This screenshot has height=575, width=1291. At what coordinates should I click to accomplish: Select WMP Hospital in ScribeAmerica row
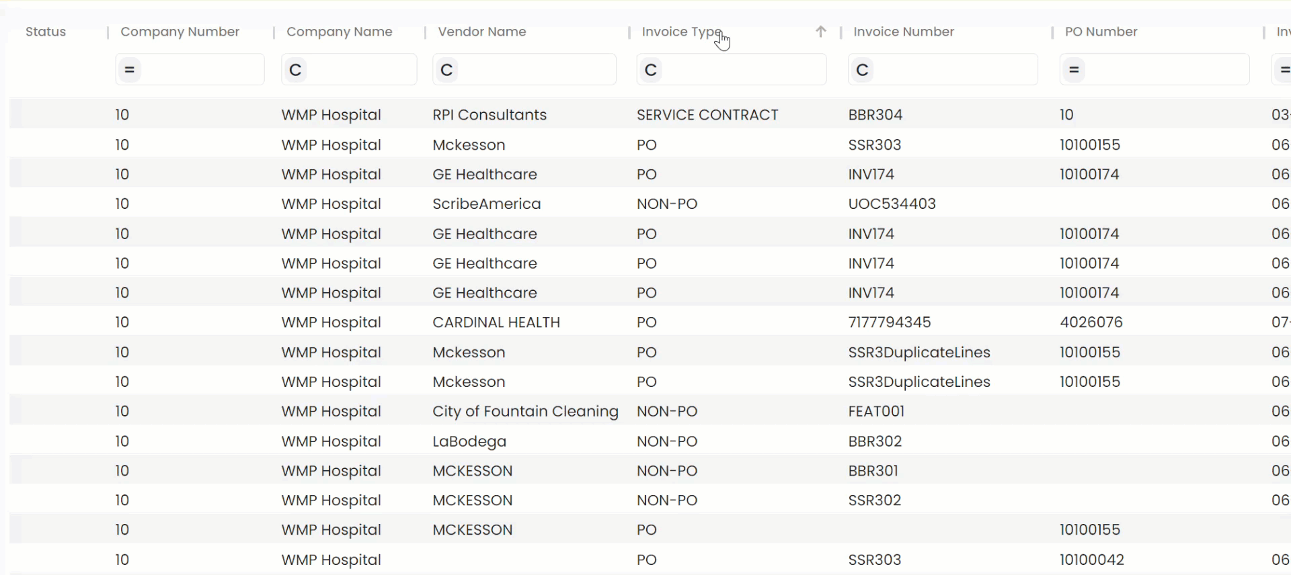pos(331,204)
